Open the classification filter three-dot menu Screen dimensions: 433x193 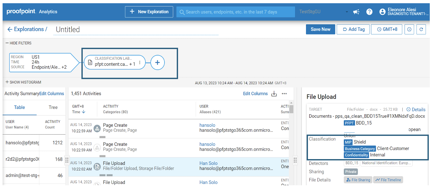point(140,63)
